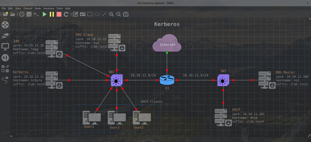Browse routers in the device sidebar
Image resolution: width=311 pixels, height=142 pixels.
point(5,25)
